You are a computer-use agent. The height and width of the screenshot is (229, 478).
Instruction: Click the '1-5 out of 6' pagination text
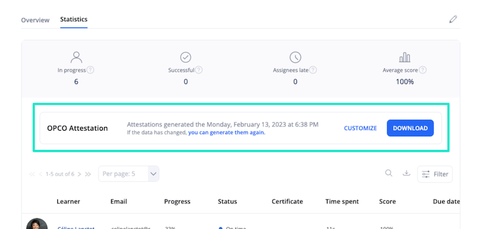(x=60, y=174)
